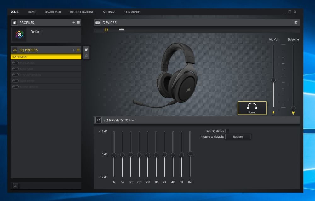
Task: Toggle the Pure Direct preset switch
Action: pos(15,63)
